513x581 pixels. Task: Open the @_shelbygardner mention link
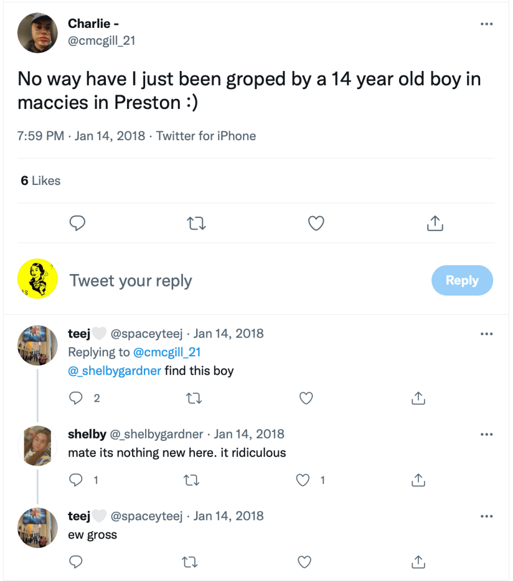pyautogui.click(x=115, y=371)
